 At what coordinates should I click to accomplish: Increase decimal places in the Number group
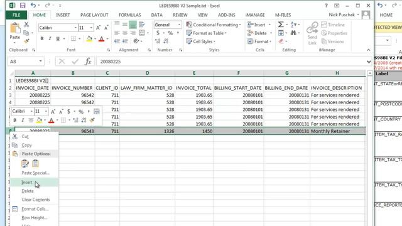pyautogui.click(x=158, y=41)
